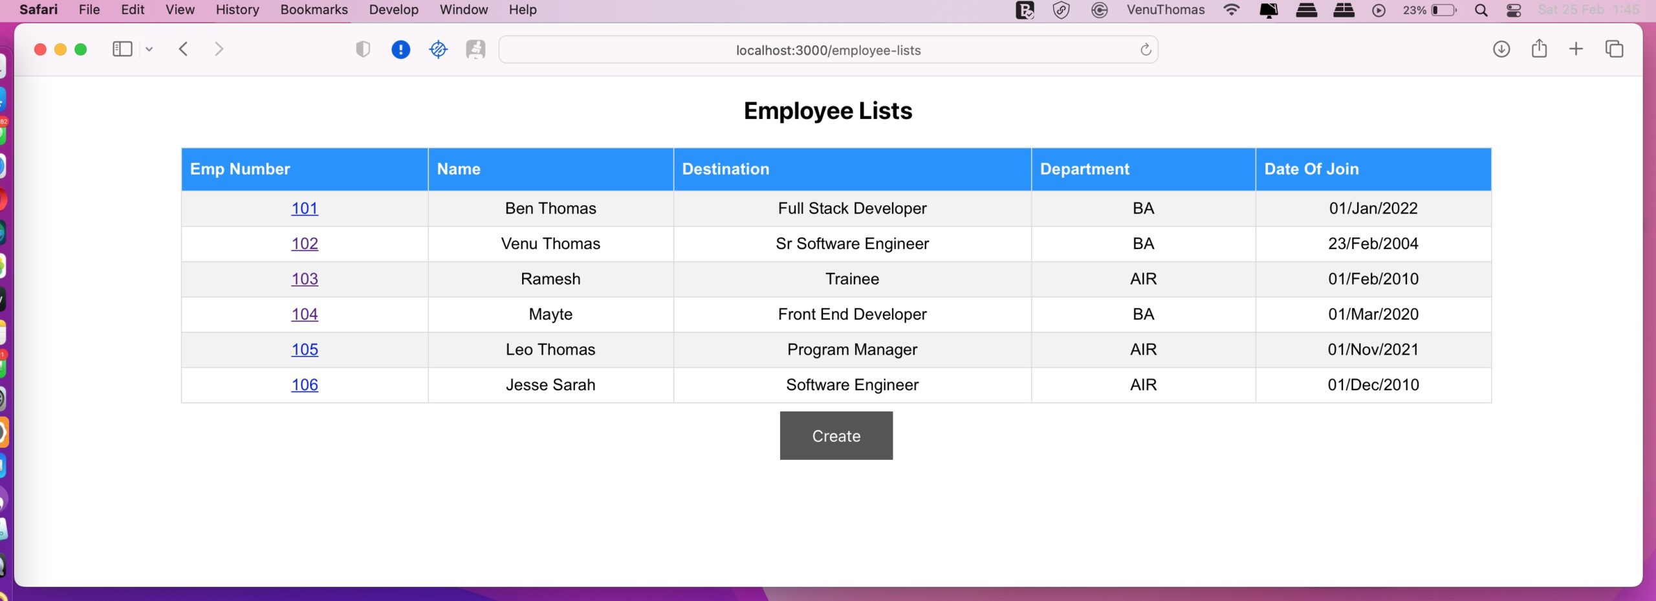Show Safari downloads

[x=1501, y=49]
